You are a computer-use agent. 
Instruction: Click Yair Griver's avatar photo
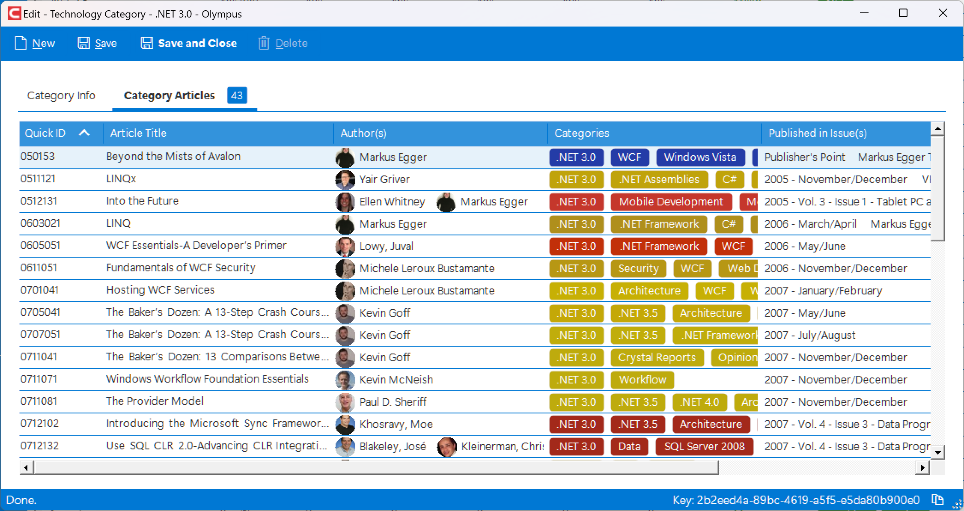pyautogui.click(x=345, y=179)
